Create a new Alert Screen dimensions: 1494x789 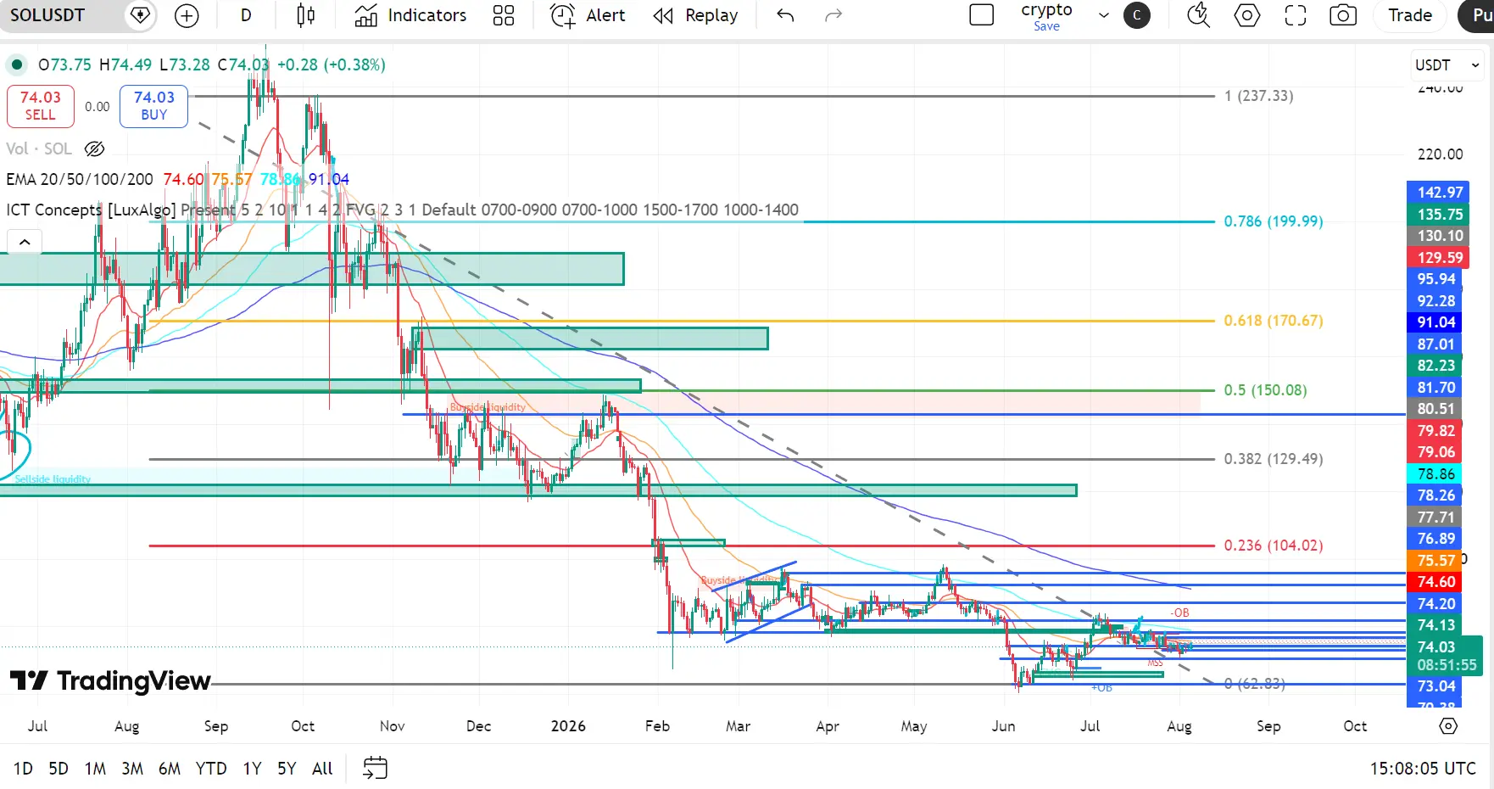tap(588, 15)
